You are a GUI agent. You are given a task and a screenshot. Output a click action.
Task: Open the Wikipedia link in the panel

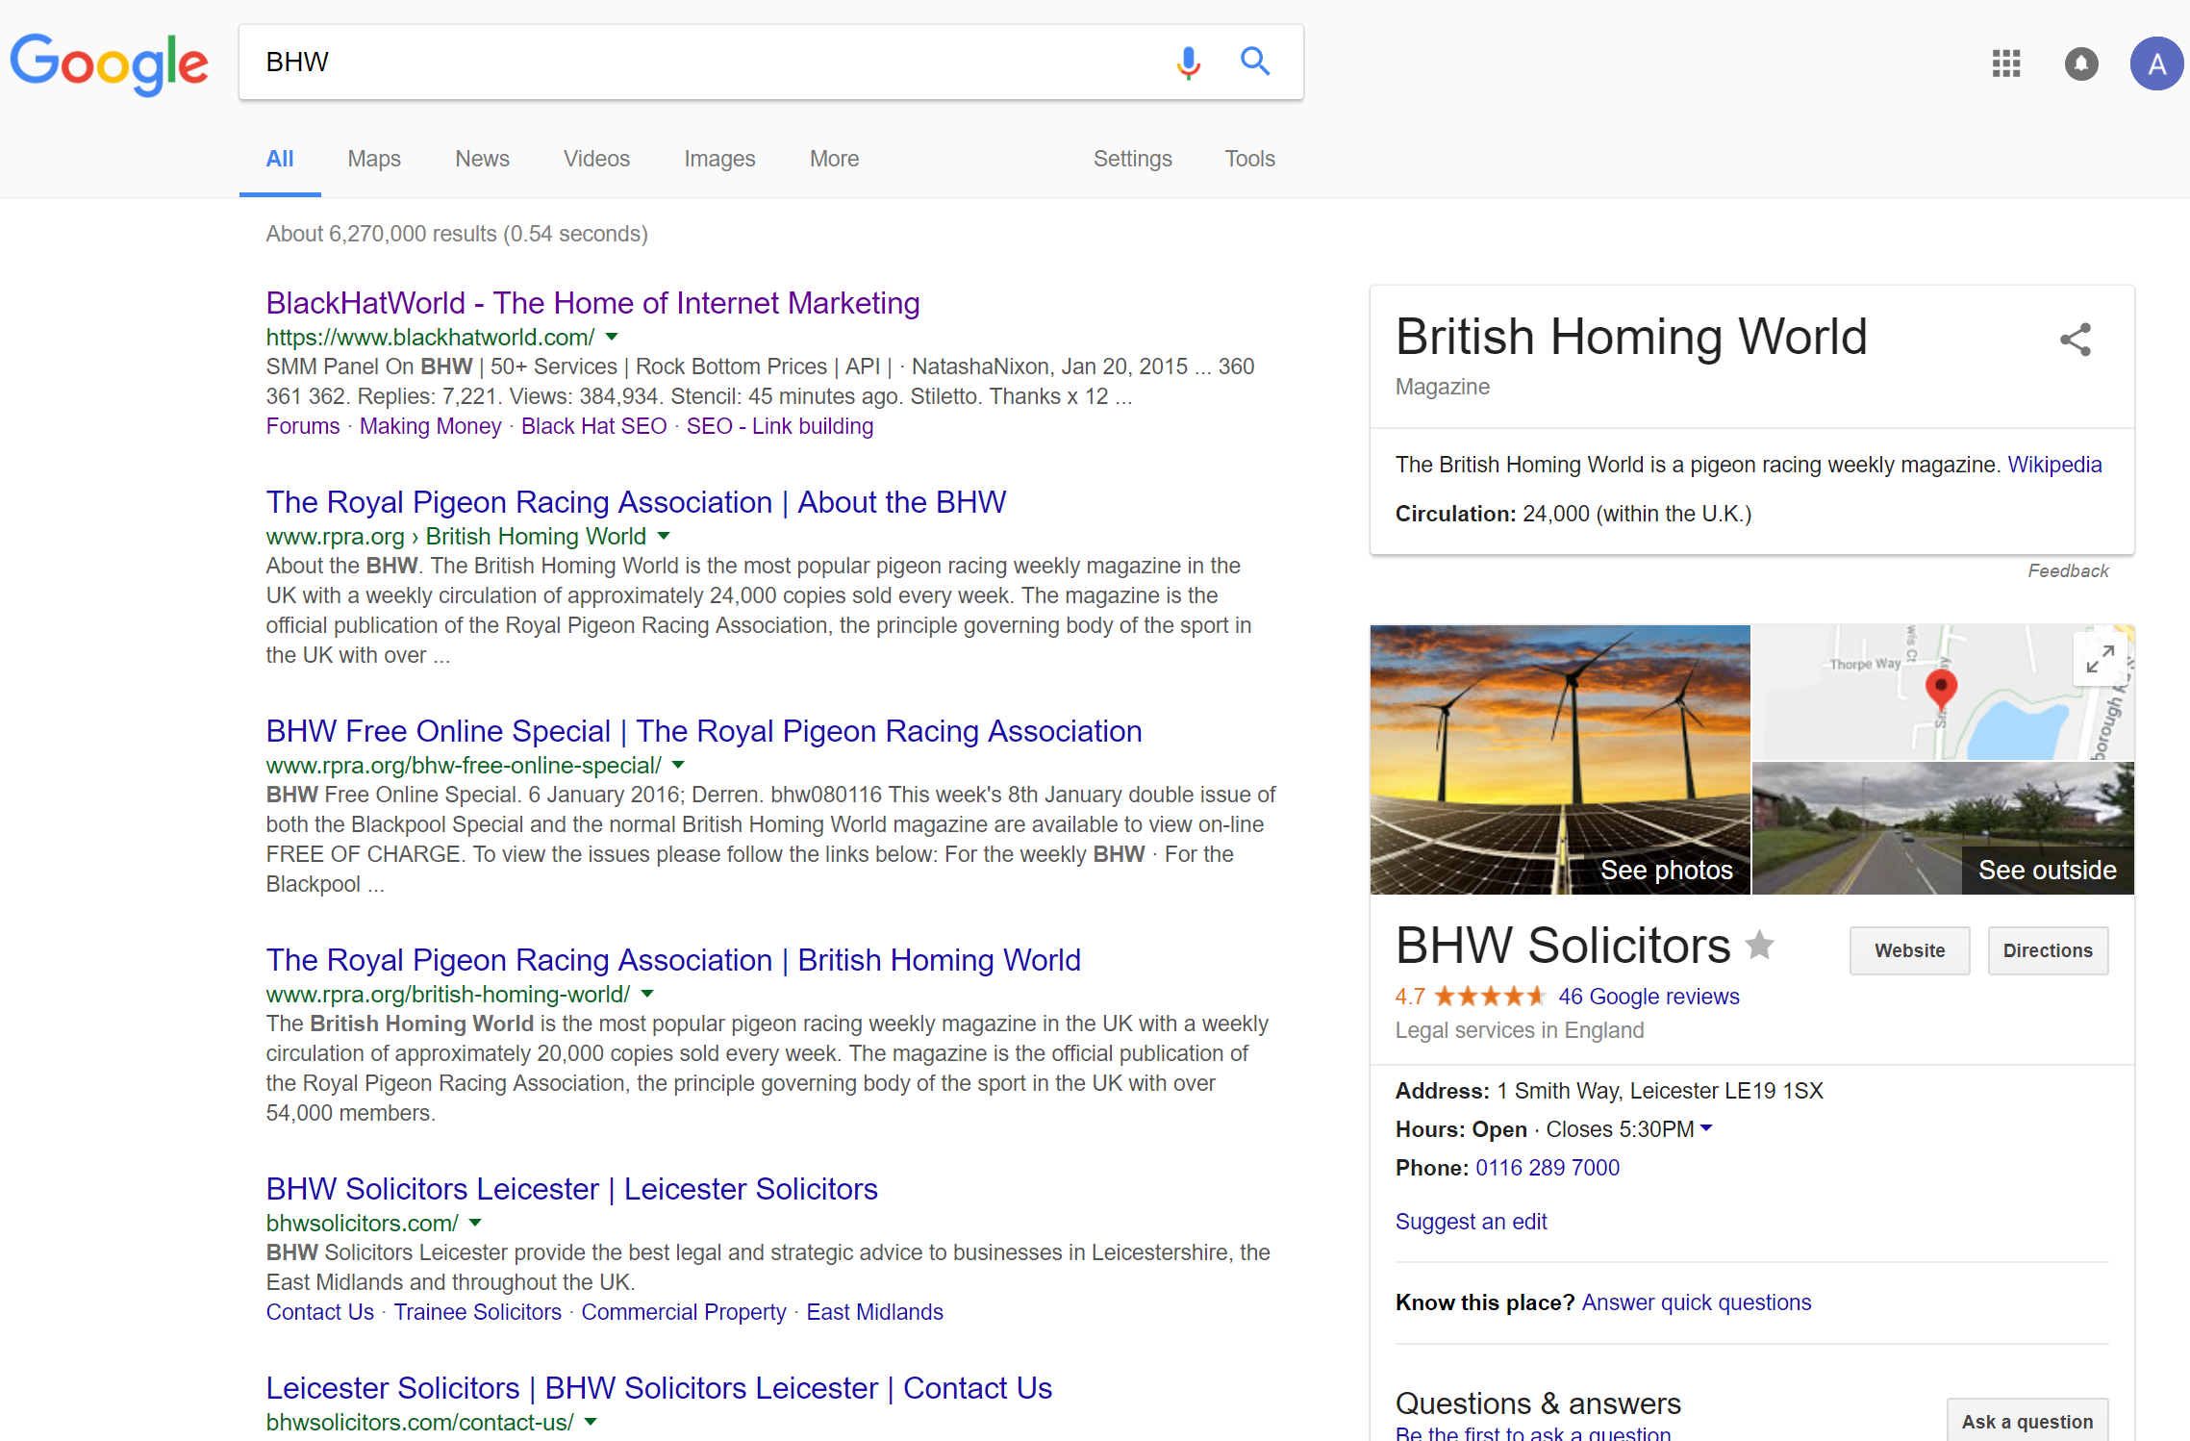tap(2054, 465)
